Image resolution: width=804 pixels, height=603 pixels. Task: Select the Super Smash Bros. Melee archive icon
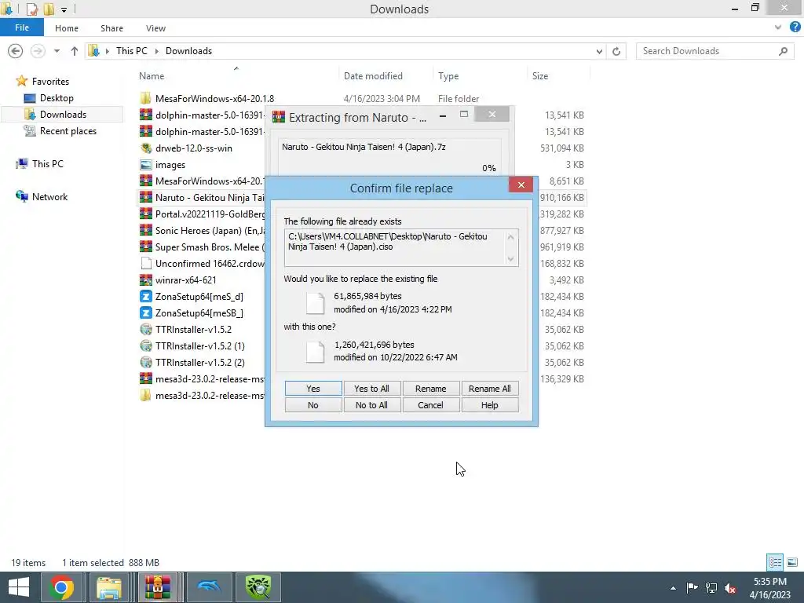145,247
